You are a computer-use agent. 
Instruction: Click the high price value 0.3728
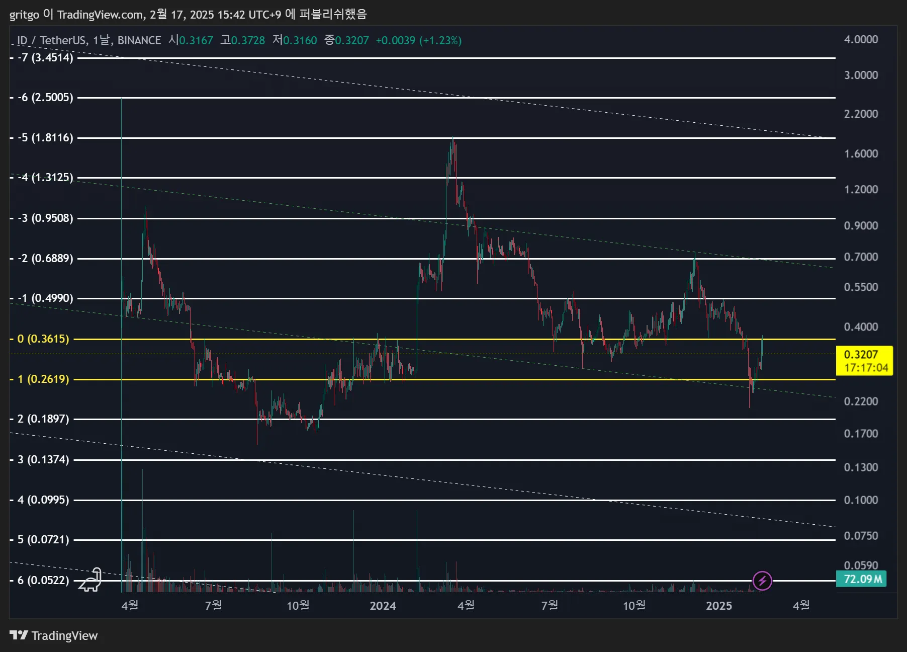tap(248, 40)
